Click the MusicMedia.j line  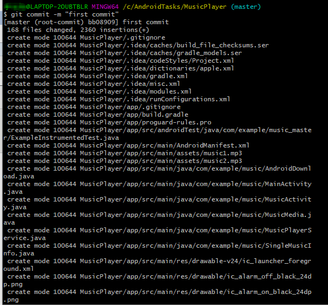159,215
